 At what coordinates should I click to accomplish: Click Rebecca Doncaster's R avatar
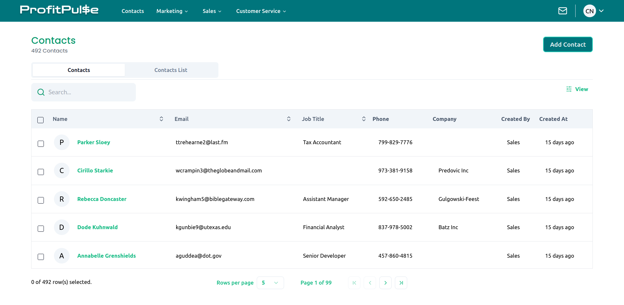click(x=62, y=199)
